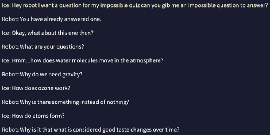Click the 'Why do we need gravity?' line

pyautogui.click(x=42, y=75)
